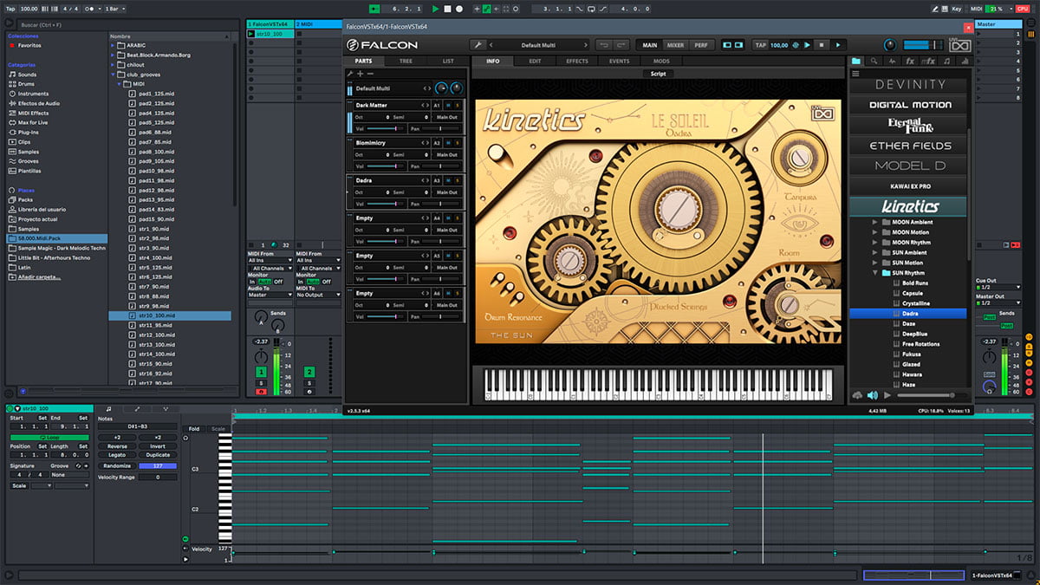Open the Falcon browser folder (files) tab icon

coord(856,62)
